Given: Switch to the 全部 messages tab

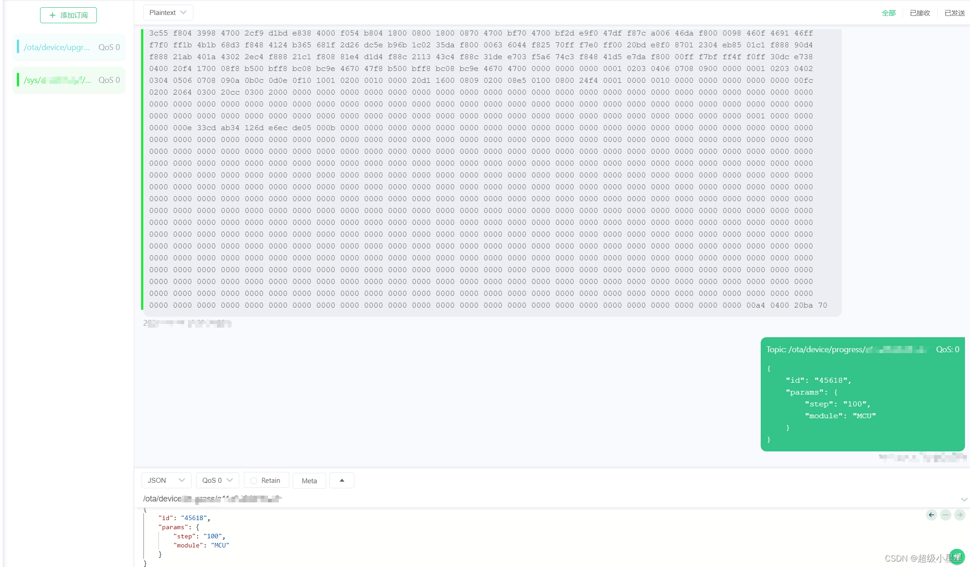Looking at the screenshot, I should click(x=888, y=13).
